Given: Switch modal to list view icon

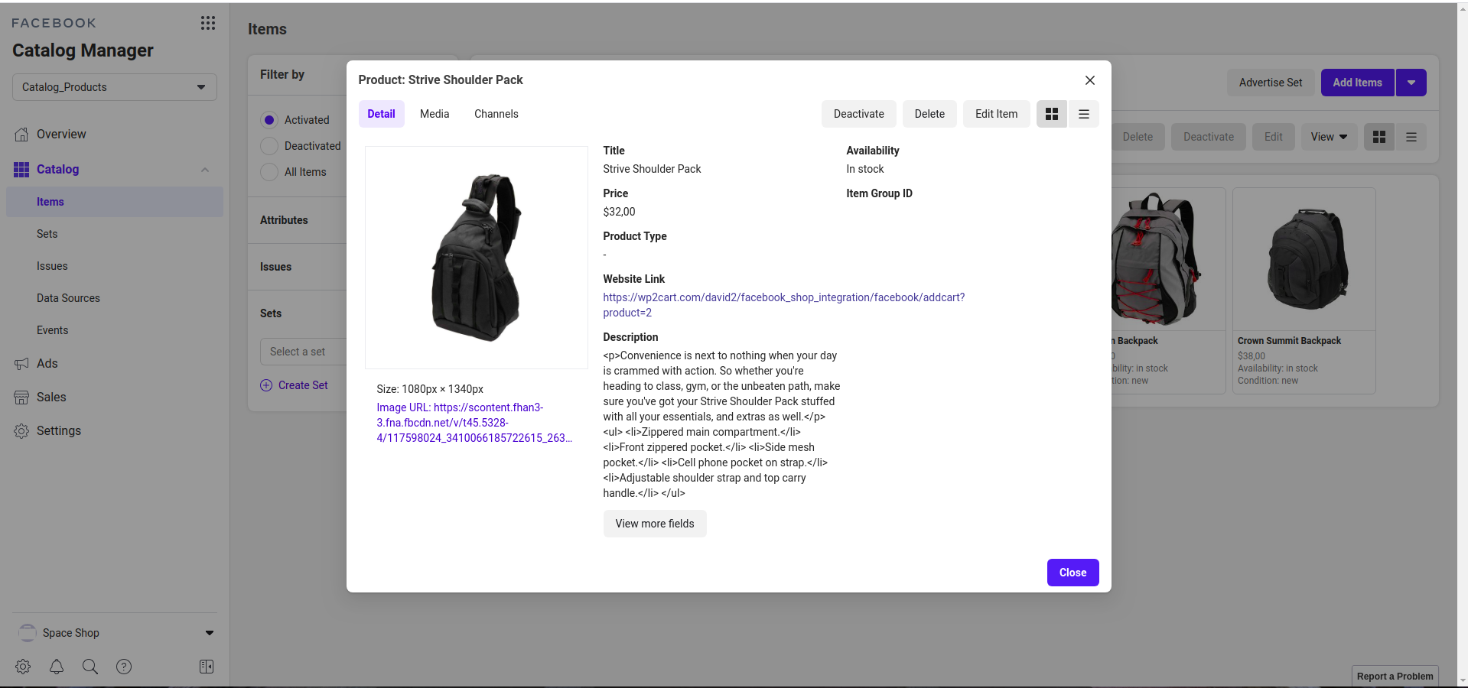Looking at the screenshot, I should pos(1083,114).
